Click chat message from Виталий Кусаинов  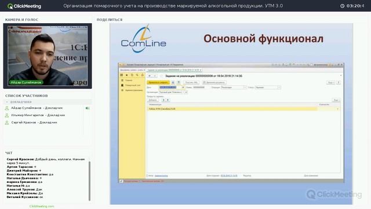tap(25, 197)
